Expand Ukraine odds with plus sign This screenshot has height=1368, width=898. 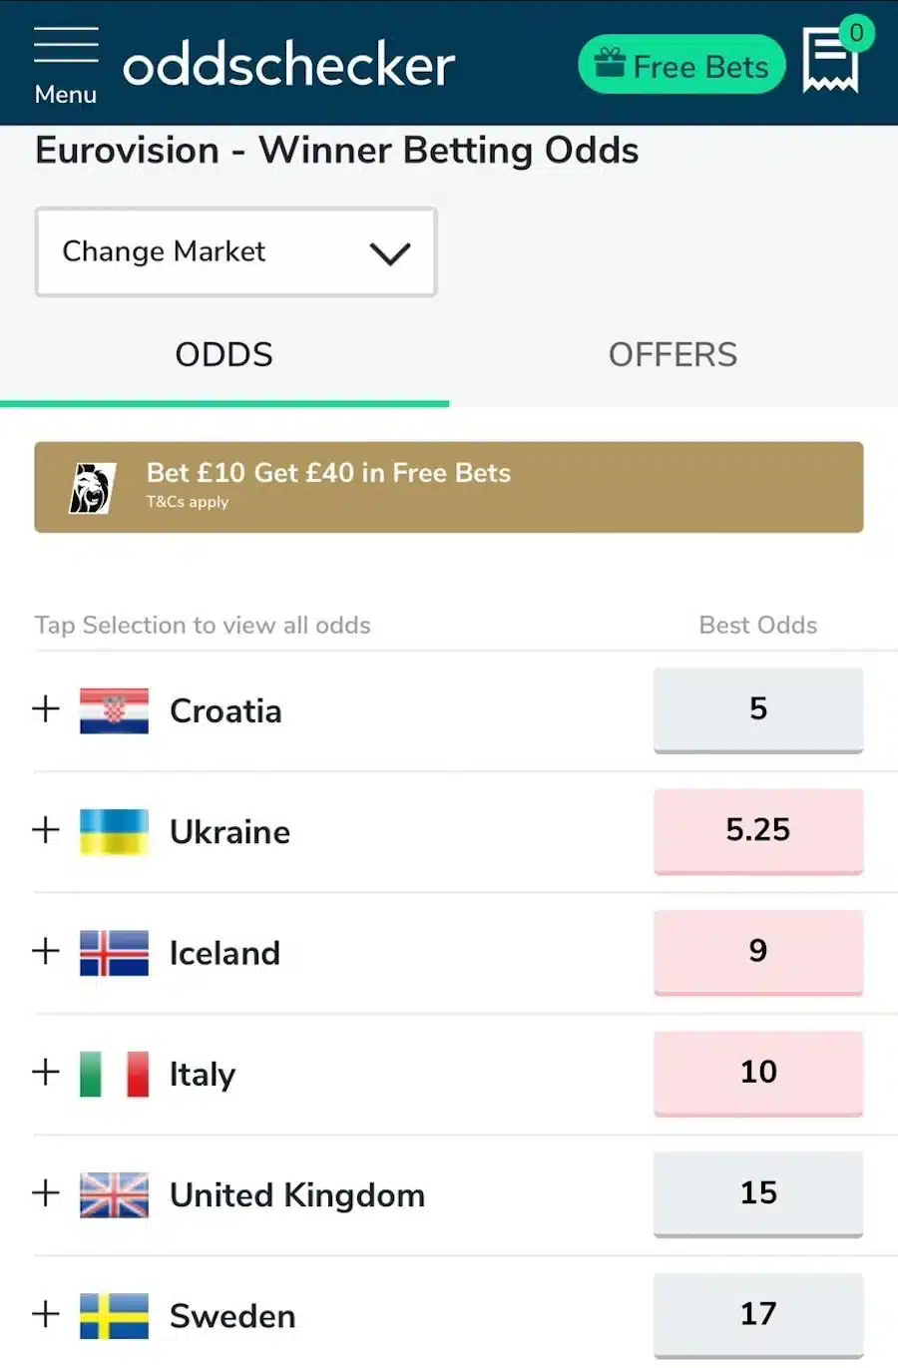point(46,830)
